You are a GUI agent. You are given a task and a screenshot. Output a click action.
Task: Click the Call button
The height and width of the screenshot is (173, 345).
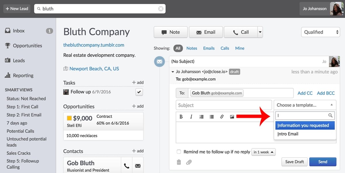[x=241, y=32]
